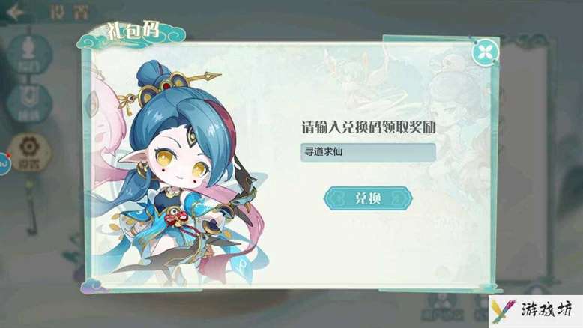Tap the dimmed icon above the watermark
The width and height of the screenshot is (583, 328).
point(535,290)
